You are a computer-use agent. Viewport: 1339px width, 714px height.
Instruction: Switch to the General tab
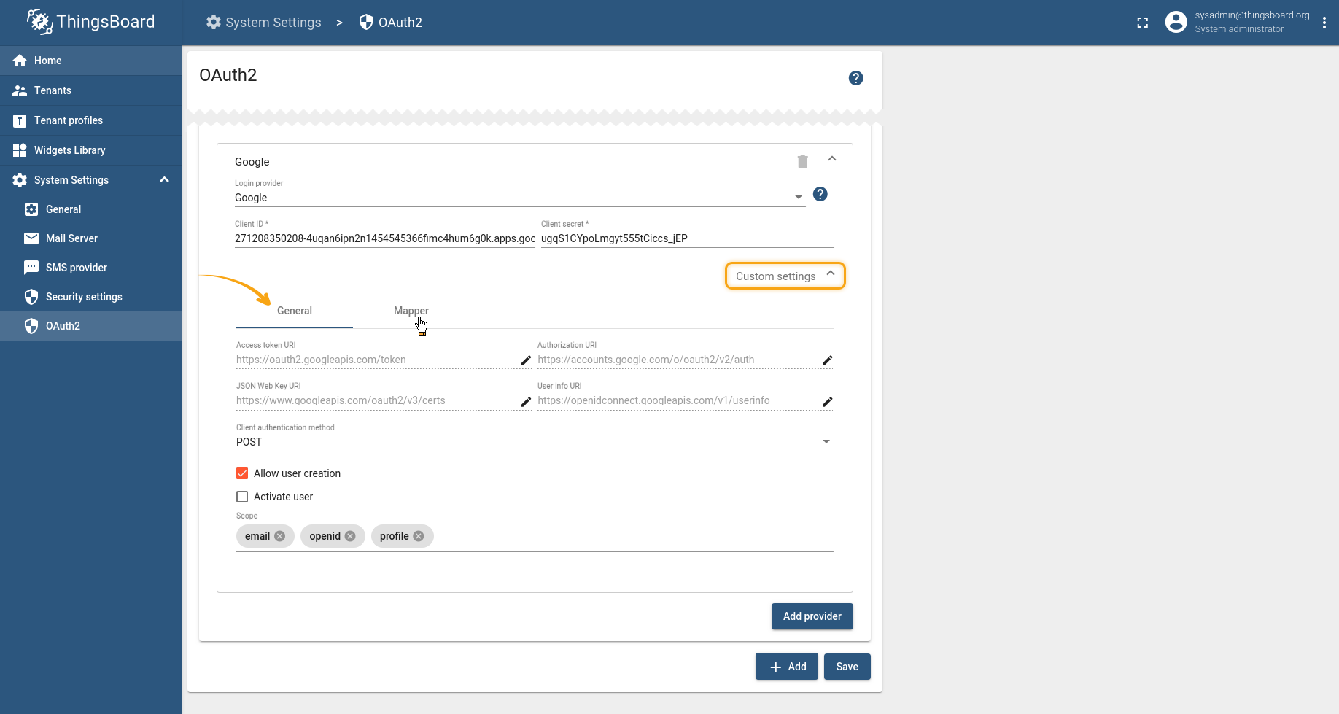click(x=295, y=311)
